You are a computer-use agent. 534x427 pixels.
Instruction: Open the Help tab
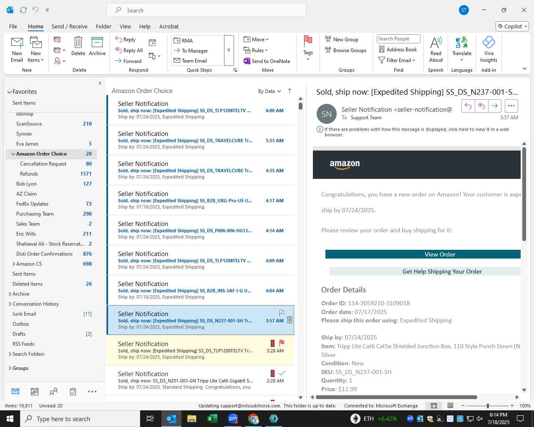(x=145, y=26)
